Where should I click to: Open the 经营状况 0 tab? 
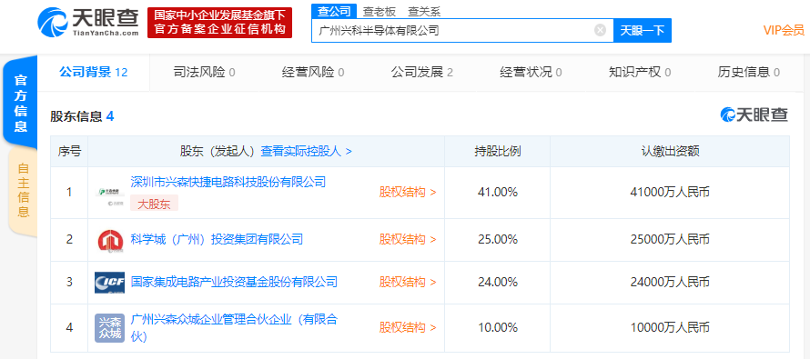(531, 72)
